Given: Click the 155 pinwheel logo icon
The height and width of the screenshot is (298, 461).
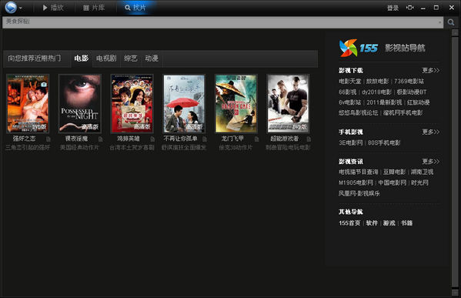Looking at the screenshot, I should (x=348, y=48).
